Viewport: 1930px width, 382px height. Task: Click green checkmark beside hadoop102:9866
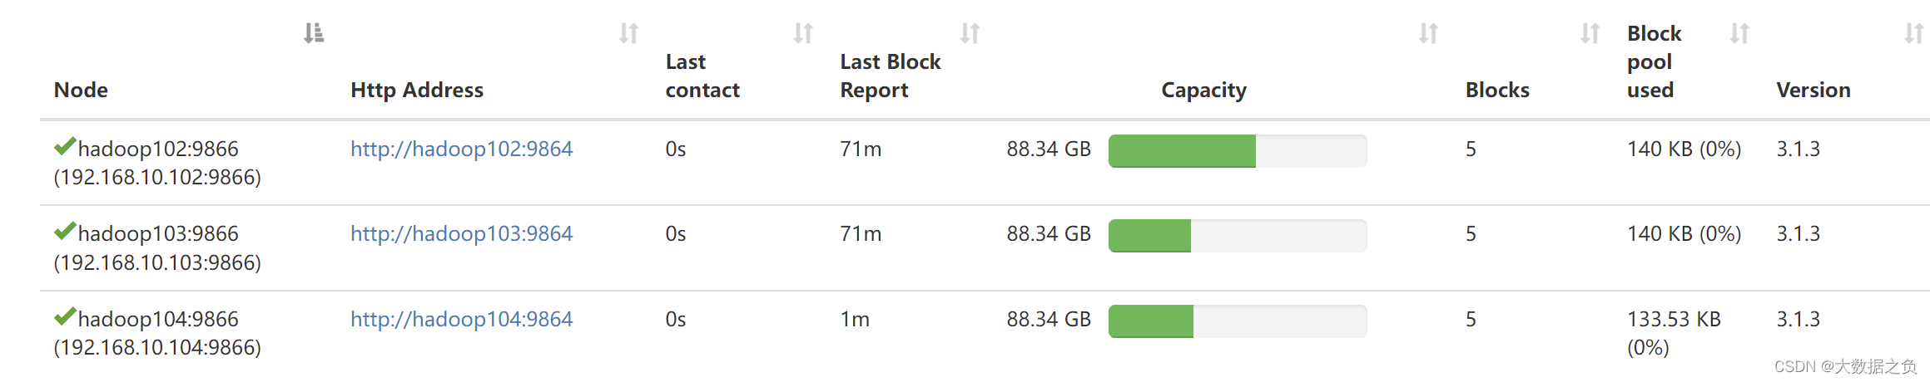pyautogui.click(x=65, y=147)
